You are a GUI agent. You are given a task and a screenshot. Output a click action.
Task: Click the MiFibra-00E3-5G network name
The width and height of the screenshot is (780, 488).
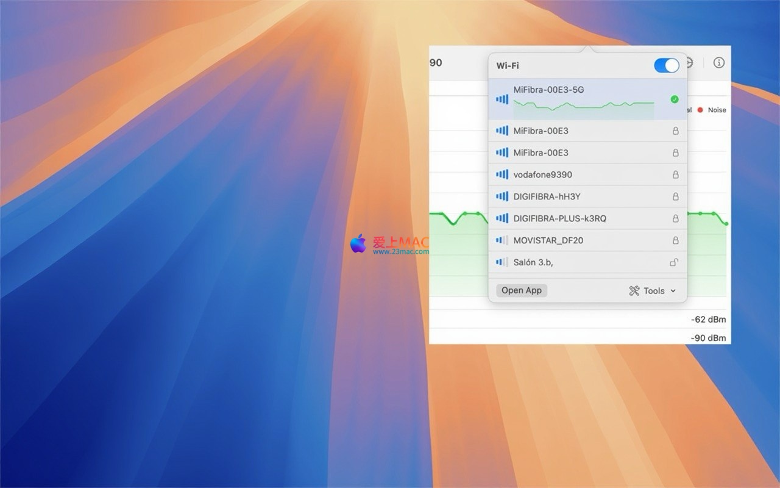point(548,90)
